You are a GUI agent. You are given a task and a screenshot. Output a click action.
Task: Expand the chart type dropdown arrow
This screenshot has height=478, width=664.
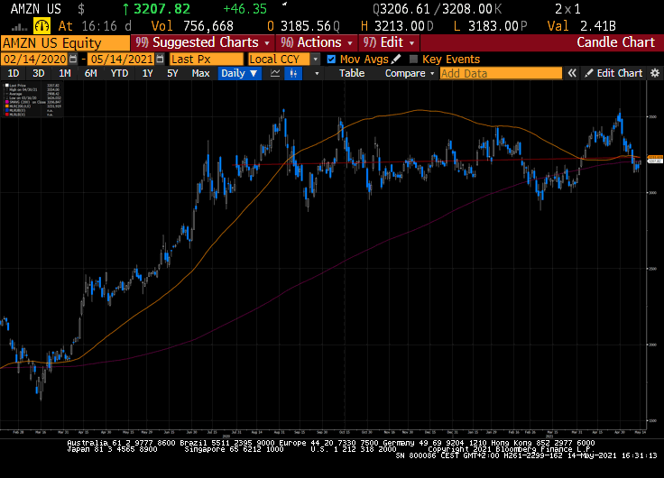pyautogui.click(x=317, y=73)
